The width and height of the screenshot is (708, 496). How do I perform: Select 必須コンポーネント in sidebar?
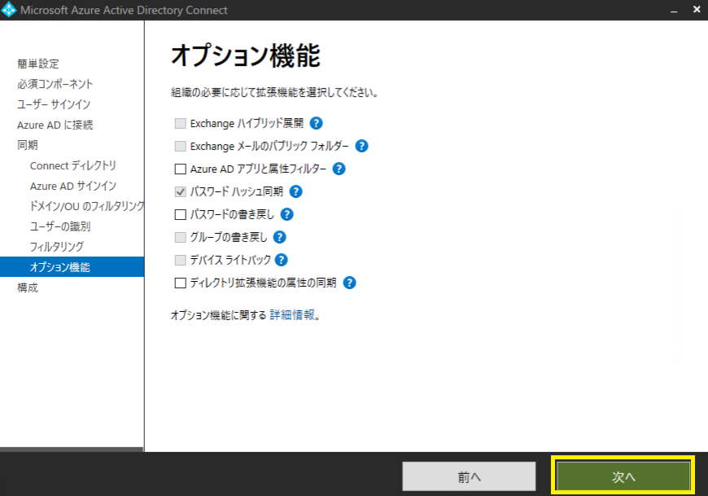[55, 84]
